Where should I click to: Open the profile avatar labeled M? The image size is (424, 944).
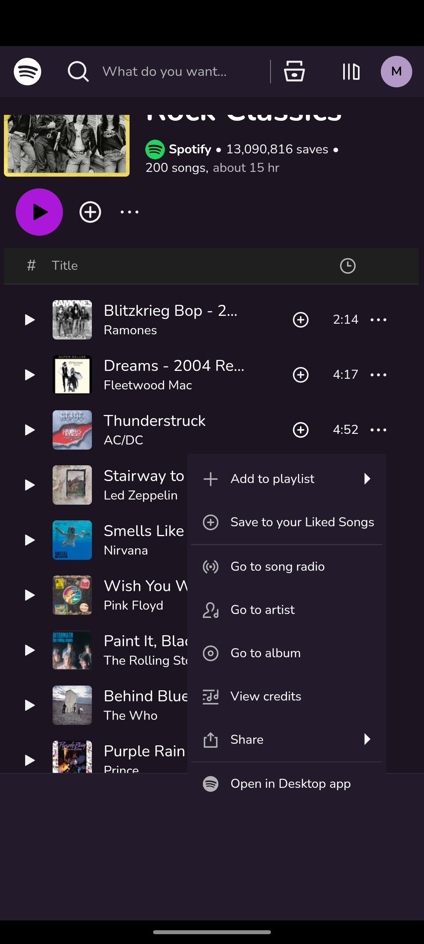397,72
